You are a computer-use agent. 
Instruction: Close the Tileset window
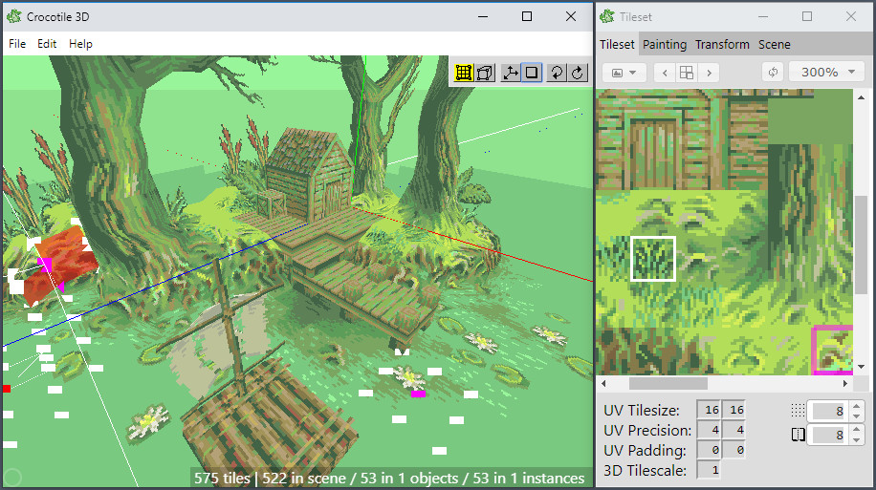coord(850,17)
